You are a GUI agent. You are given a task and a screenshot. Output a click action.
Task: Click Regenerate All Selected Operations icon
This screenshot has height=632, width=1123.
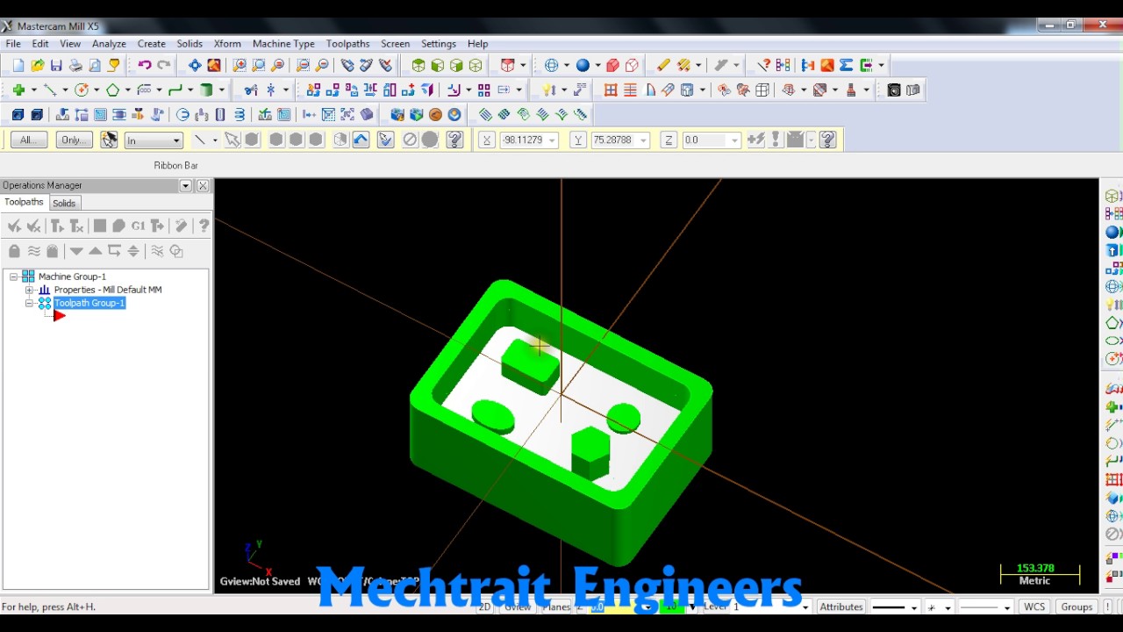click(57, 226)
